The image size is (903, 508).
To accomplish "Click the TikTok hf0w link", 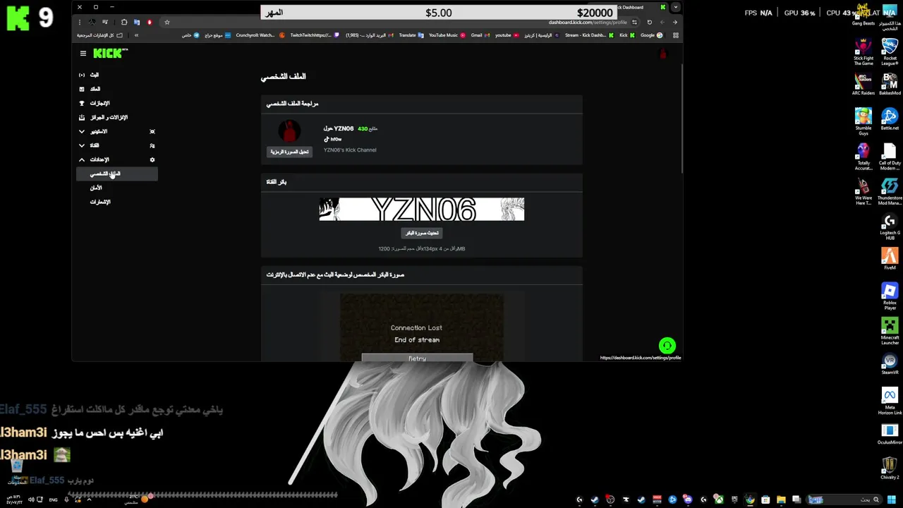I will coord(333,140).
